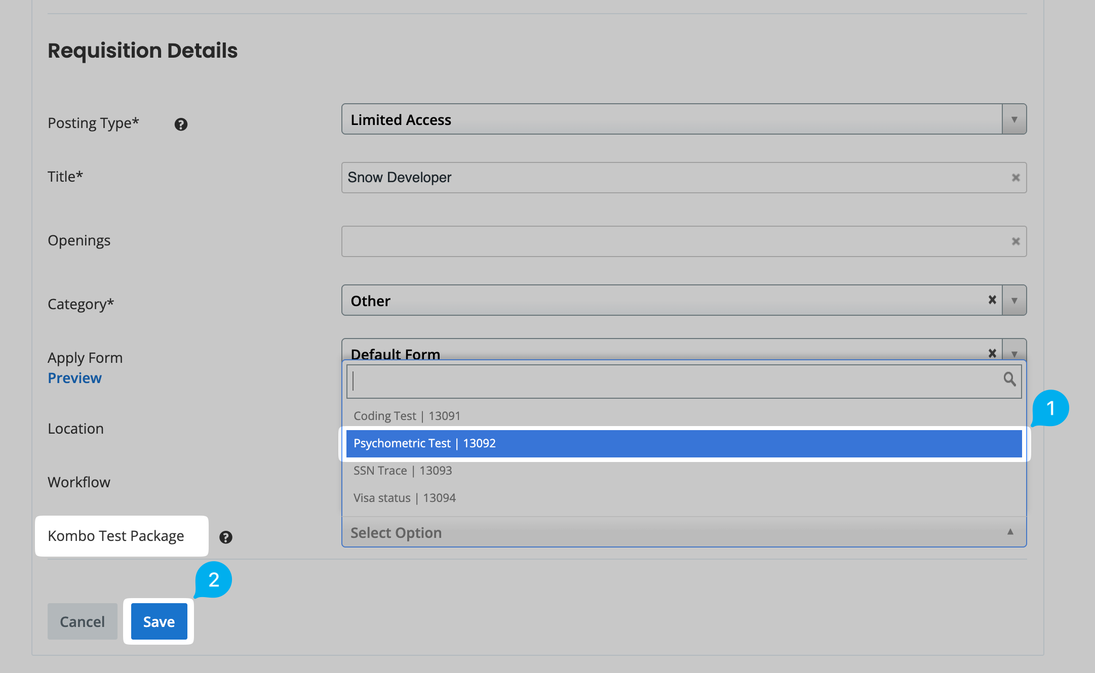1095x673 pixels.
Task: Remove the Default Form selection
Action: point(992,353)
